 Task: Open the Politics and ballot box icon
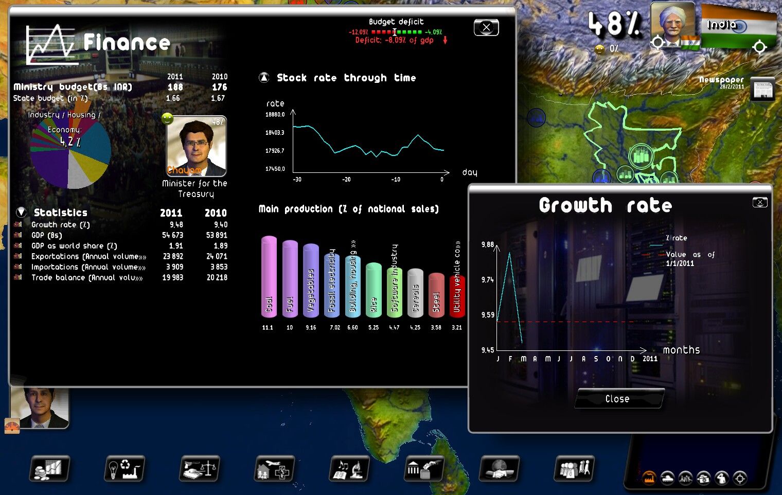point(424,469)
